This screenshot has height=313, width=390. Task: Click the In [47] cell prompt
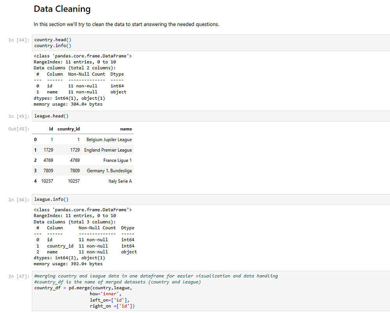coord(18,276)
